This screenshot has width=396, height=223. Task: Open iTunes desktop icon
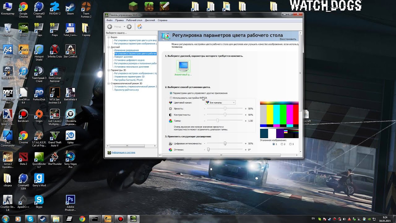point(23,73)
